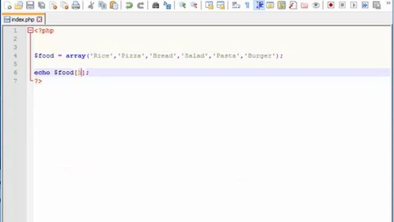
Task: Show the Document Map panel icon
Action: tap(282, 5)
